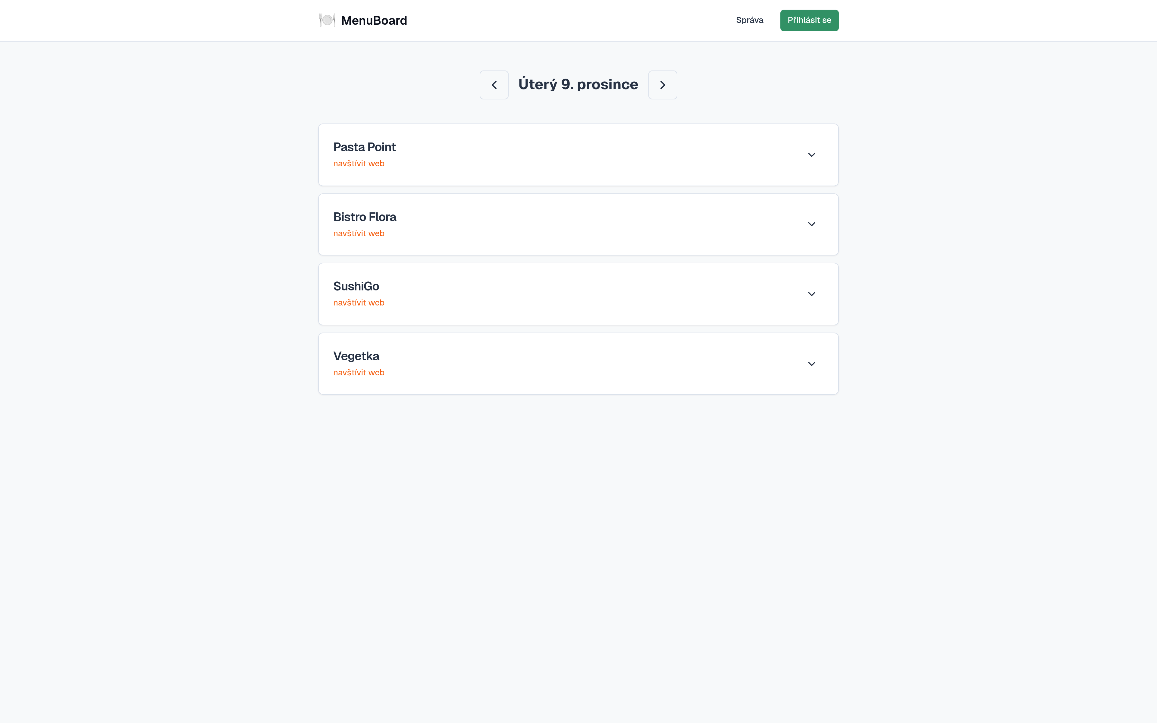Click the Vegetka restaurant title
The width and height of the screenshot is (1157, 723).
pyautogui.click(x=356, y=356)
